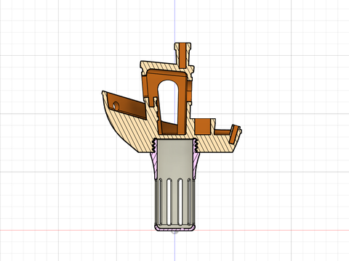This screenshot has height=261, width=349.
Task: Select the arch-shaped opening in the center orange part
Action: pyautogui.click(x=169, y=102)
